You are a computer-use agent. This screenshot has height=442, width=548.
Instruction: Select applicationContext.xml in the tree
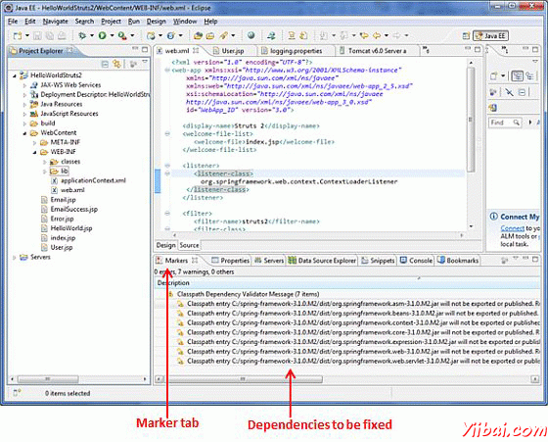[93, 181]
